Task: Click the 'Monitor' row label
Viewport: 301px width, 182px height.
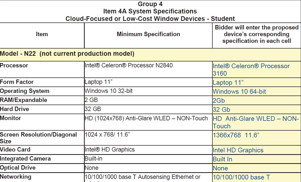Action: pyautogui.click(x=10, y=118)
